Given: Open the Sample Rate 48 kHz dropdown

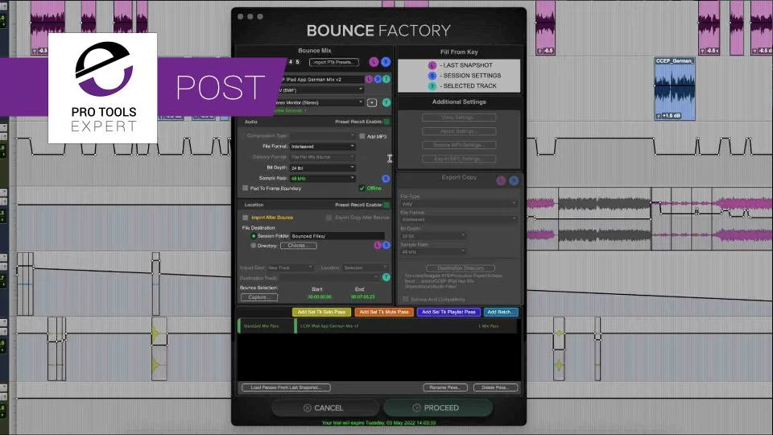Looking at the screenshot, I should click(322, 179).
